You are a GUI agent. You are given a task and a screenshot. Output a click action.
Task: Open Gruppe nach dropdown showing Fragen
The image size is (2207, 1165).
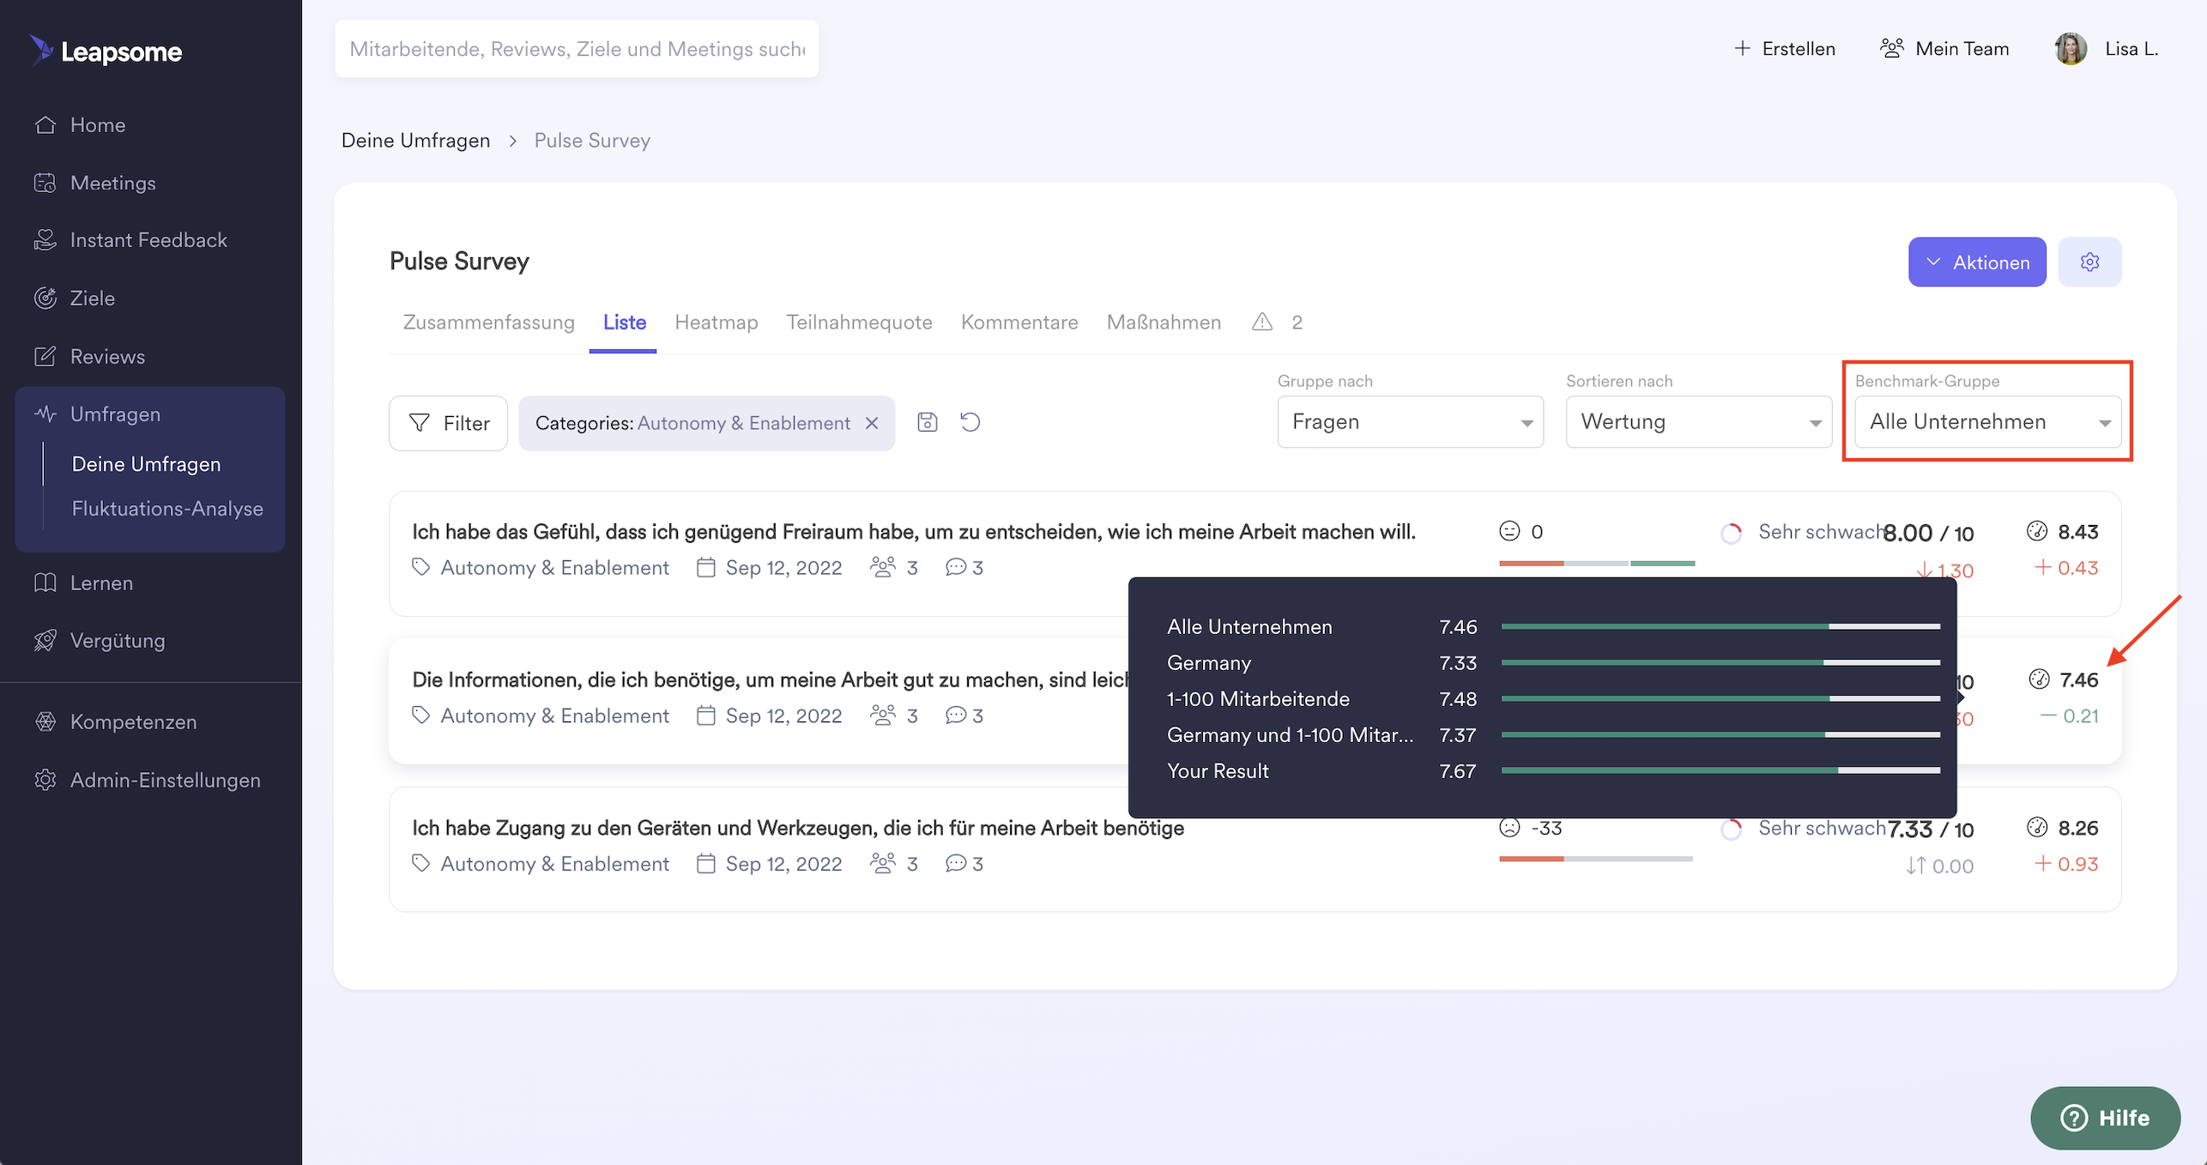pyautogui.click(x=1411, y=422)
